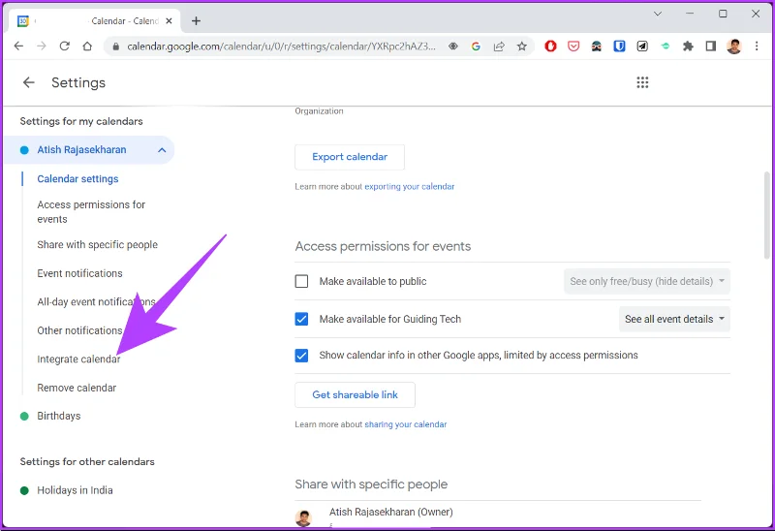Open the Chrome profile avatar
Screen dimensions: 775x531
pos(734,46)
